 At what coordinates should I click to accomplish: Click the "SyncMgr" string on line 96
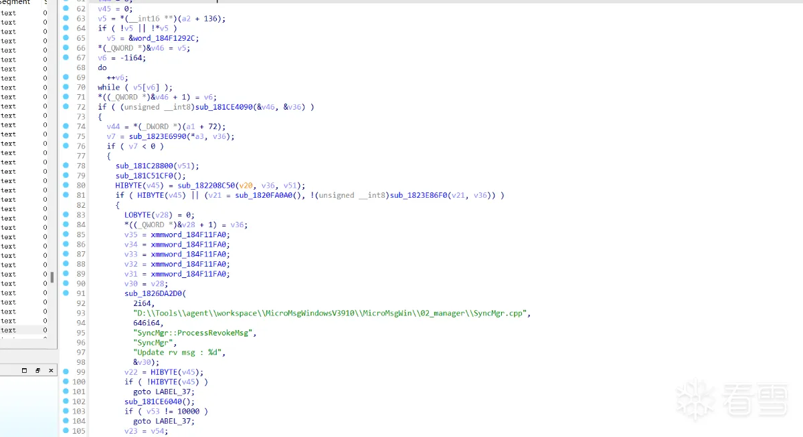pos(153,343)
